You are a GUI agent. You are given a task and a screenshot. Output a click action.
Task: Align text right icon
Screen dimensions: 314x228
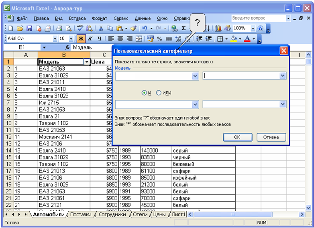(130, 39)
